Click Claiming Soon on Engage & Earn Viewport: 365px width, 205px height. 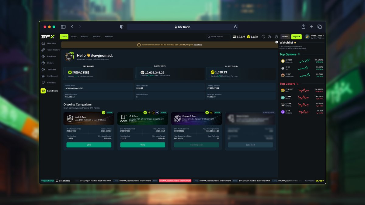196,145
